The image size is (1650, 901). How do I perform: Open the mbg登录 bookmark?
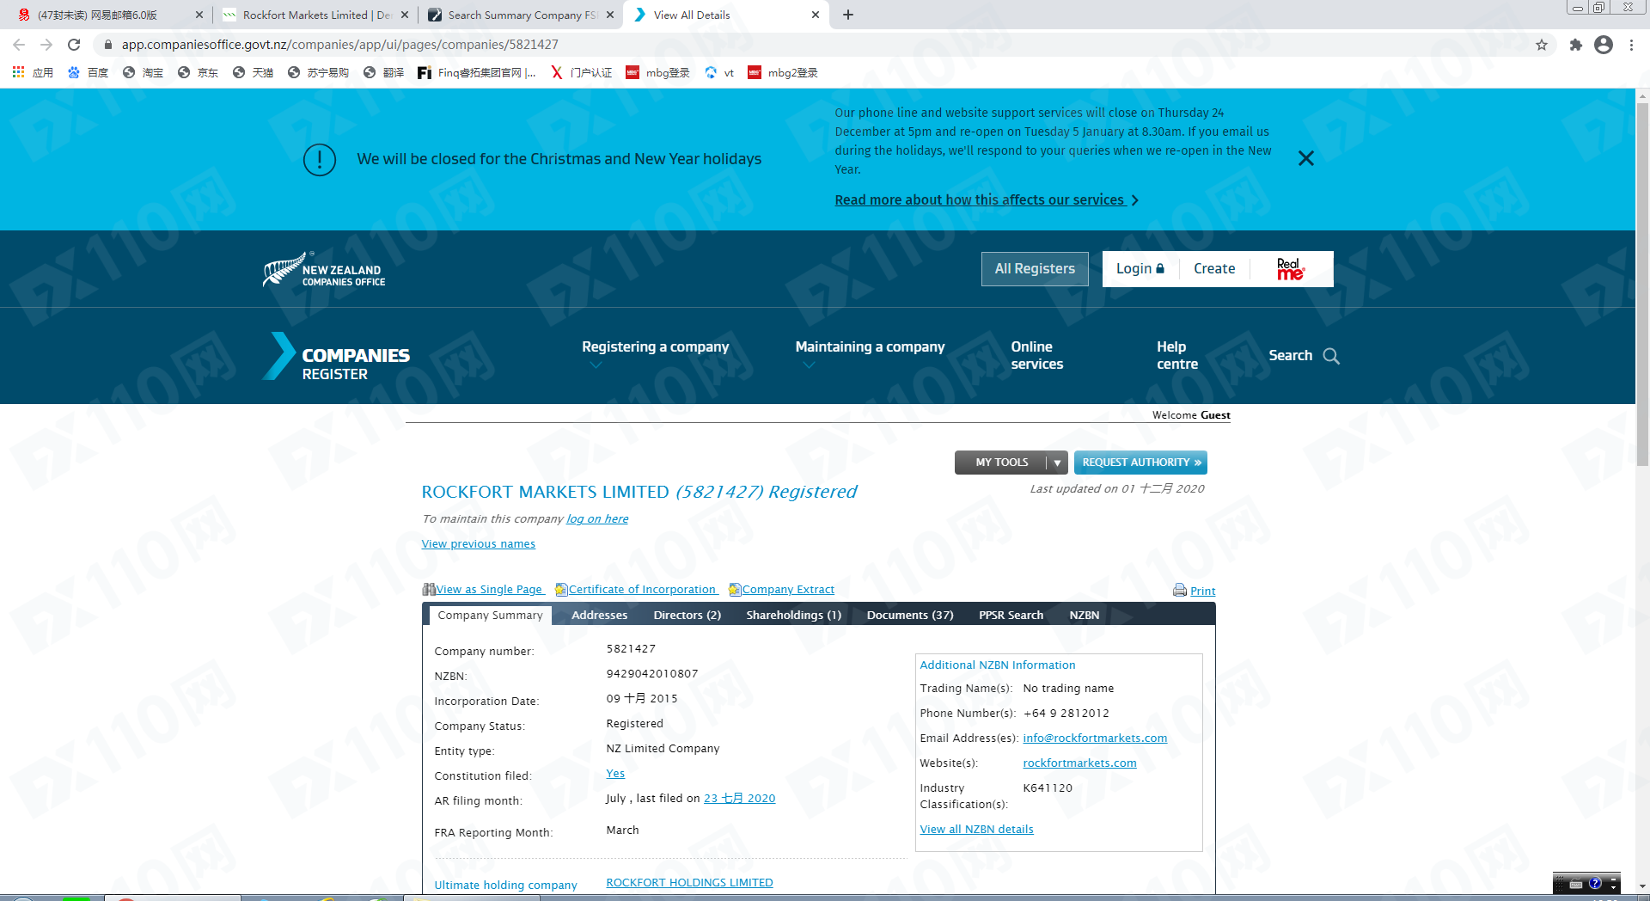658,73
